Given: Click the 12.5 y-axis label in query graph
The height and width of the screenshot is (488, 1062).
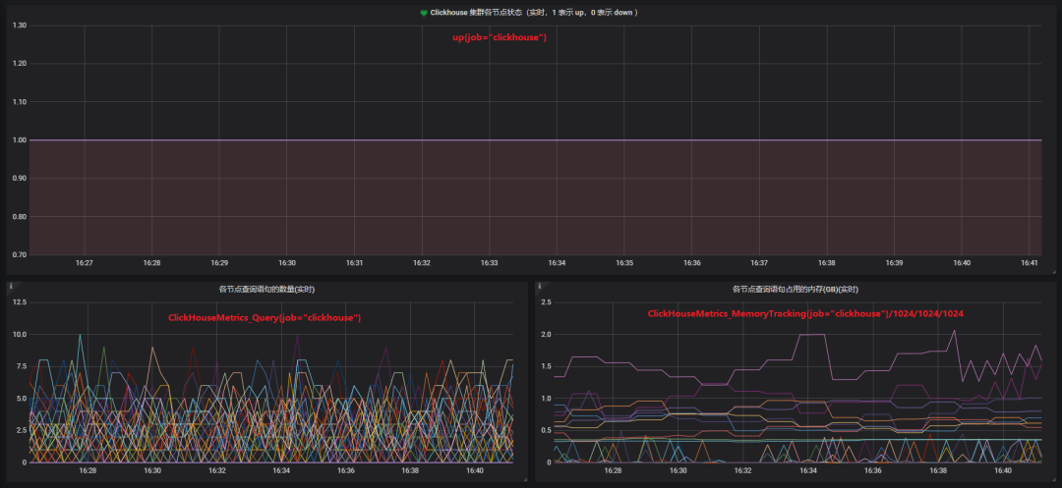Looking at the screenshot, I should click(19, 302).
